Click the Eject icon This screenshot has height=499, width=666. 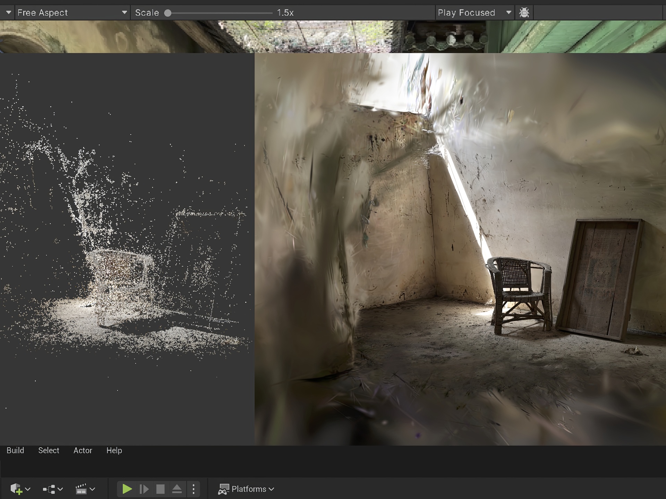(x=177, y=489)
